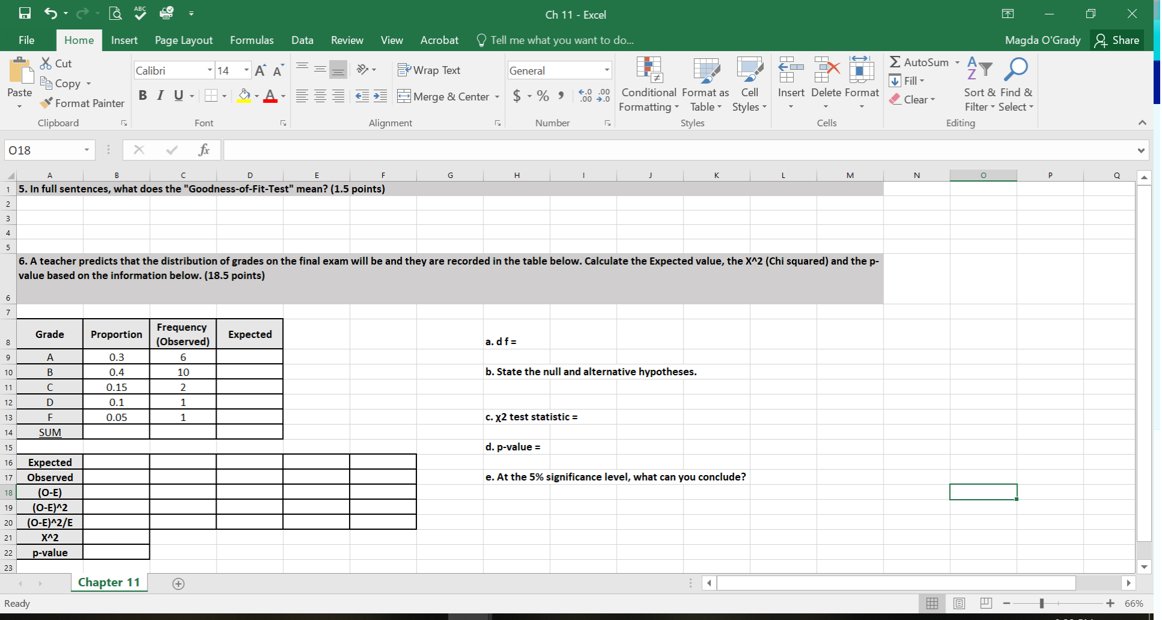Add a new sheet

coord(178,583)
